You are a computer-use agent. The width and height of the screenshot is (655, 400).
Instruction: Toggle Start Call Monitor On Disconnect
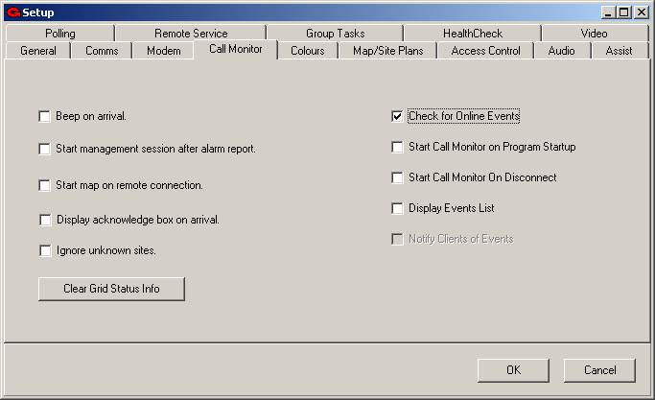[397, 178]
